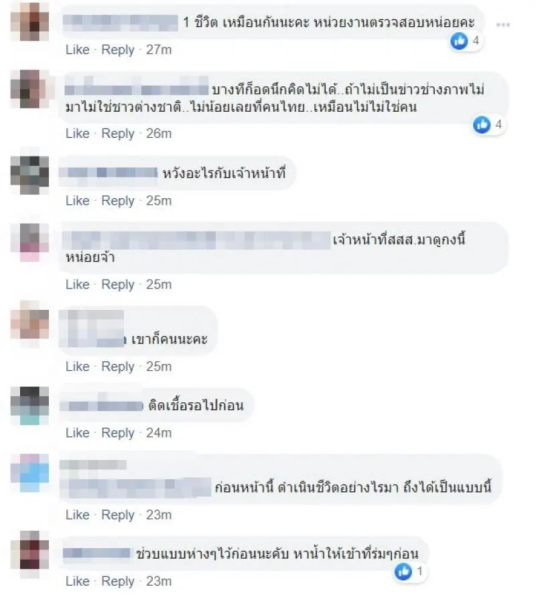Open the light blue avatar on the first 23m comment
536x597 pixels.
pos(29,473)
